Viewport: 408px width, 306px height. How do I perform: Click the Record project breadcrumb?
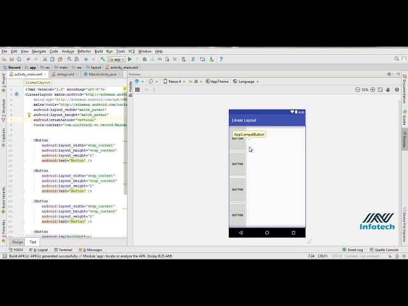(x=11, y=68)
